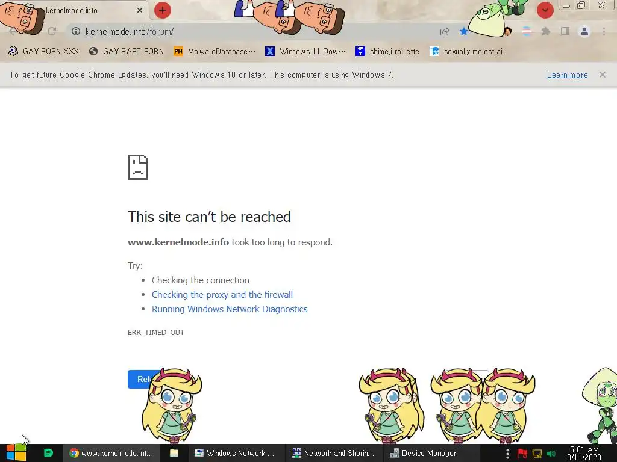Image resolution: width=617 pixels, height=462 pixels.
Task: Open the avatar-face extension icon
Action: tap(507, 31)
